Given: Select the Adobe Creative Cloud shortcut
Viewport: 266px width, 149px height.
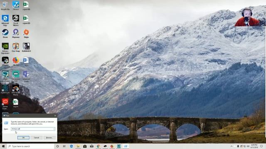Looking at the screenshot, I should (5, 104).
